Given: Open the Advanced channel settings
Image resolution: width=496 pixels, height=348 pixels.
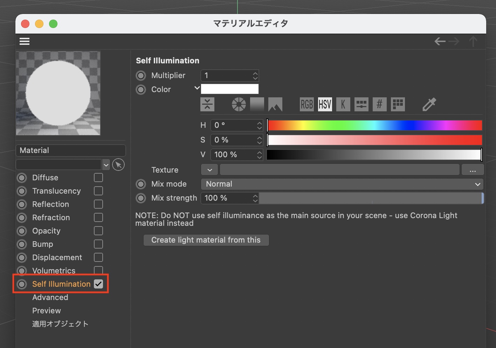Looking at the screenshot, I should tap(50, 297).
